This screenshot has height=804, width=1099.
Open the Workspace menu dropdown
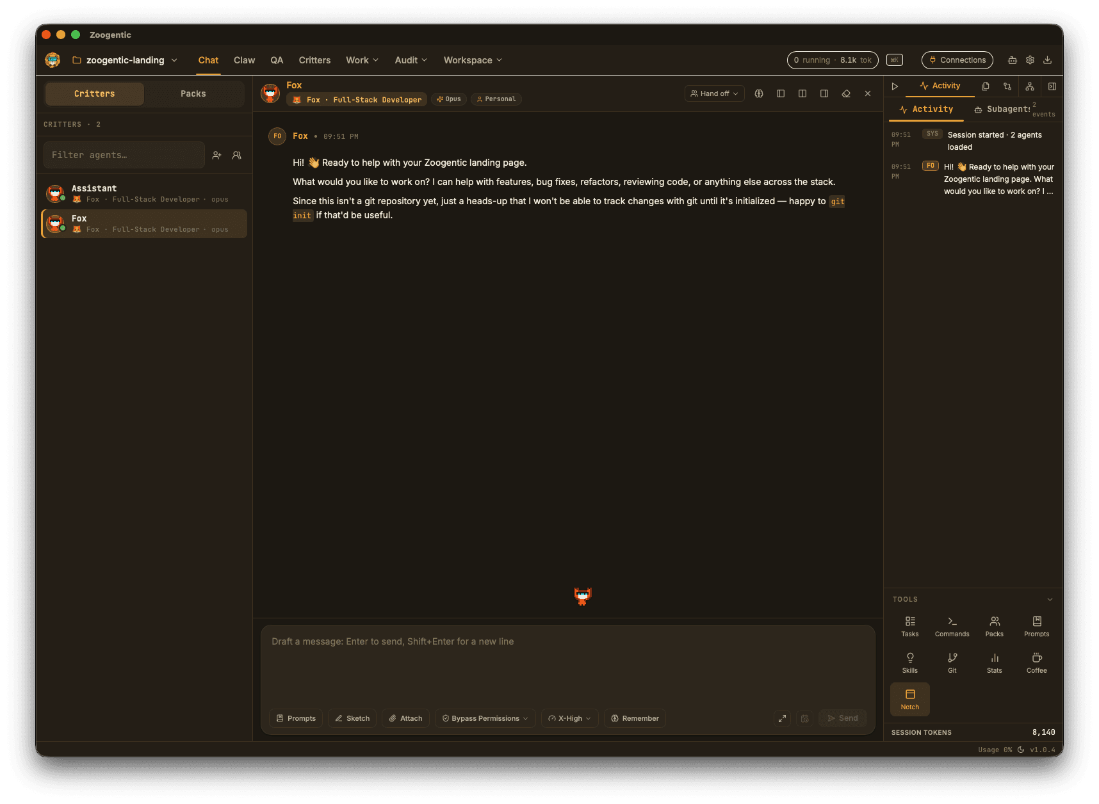[x=473, y=60]
